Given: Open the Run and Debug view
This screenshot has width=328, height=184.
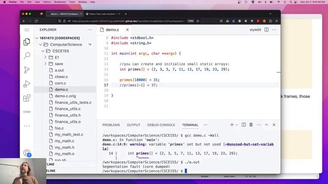Looking at the screenshot, I should pos(27,84).
